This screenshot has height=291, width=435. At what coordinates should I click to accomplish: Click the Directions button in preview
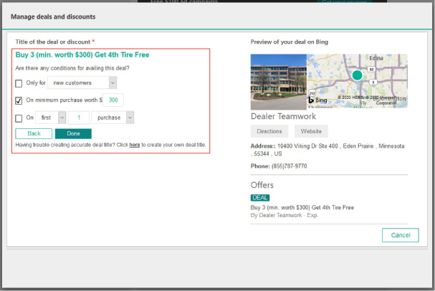tap(269, 131)
